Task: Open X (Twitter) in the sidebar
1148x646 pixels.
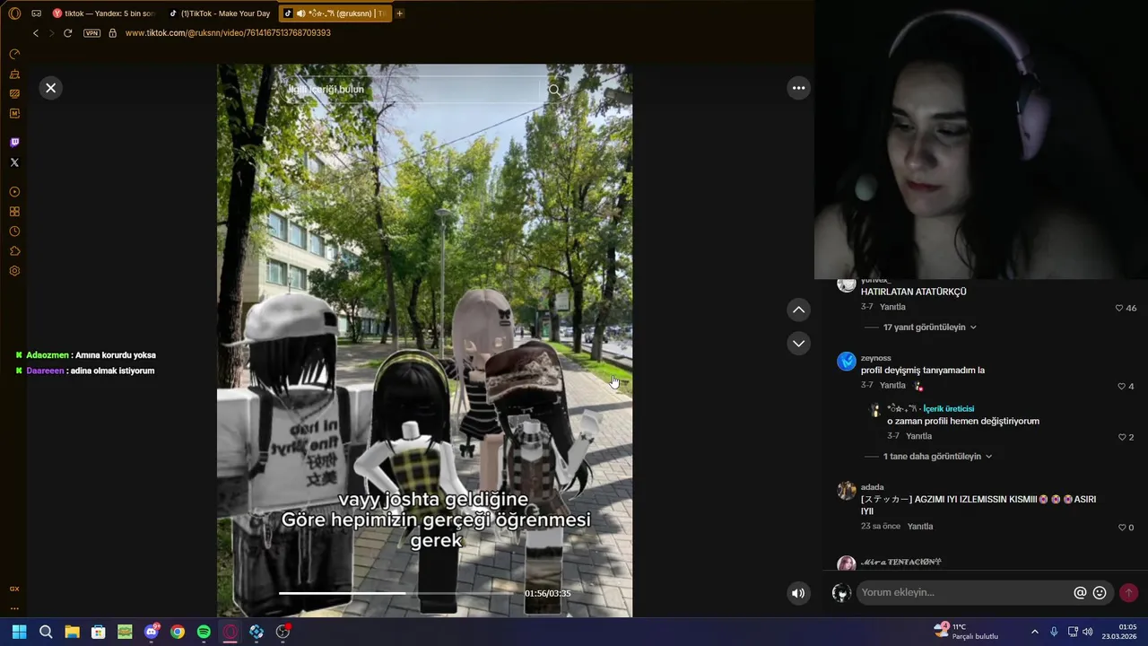Action: point(14,162)
